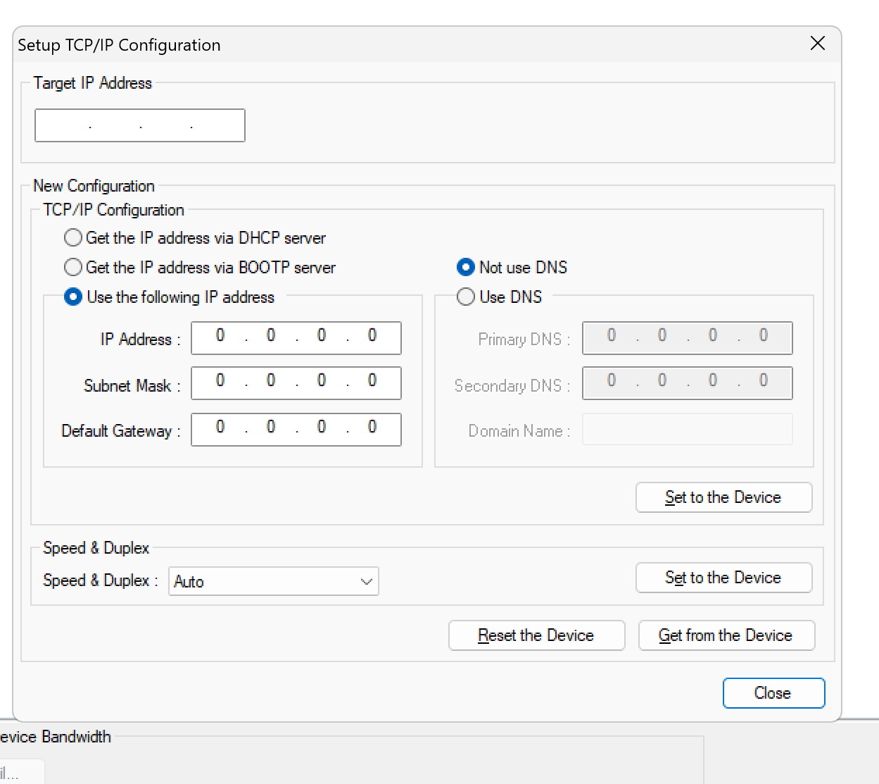Image resolution: width=879 pixels, height=784 pixels.
Task: Click the Get from the Device button
Action: (x=726, y=635)
